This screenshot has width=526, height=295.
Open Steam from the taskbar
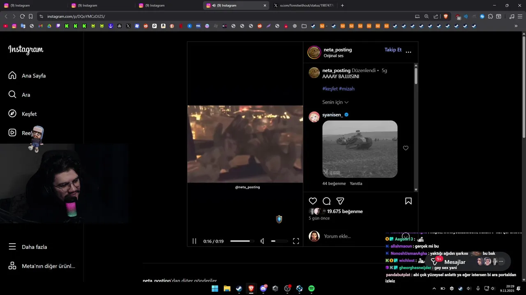[x=239, y=288]
